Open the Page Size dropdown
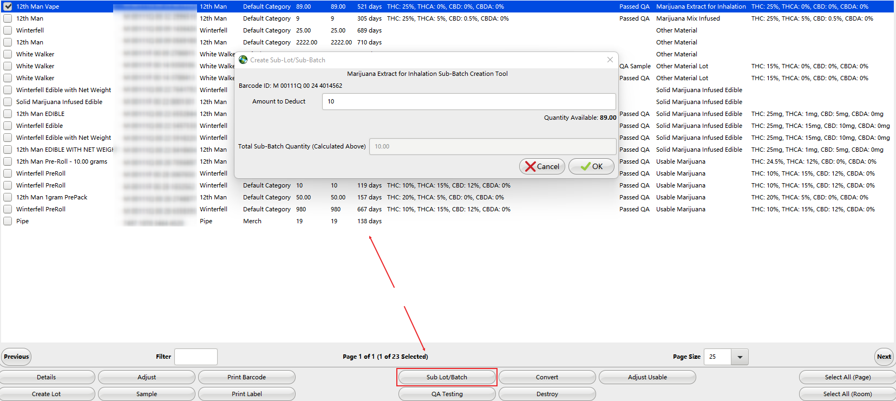The width and height of the screenshot is (896, 401). point(740,357)
